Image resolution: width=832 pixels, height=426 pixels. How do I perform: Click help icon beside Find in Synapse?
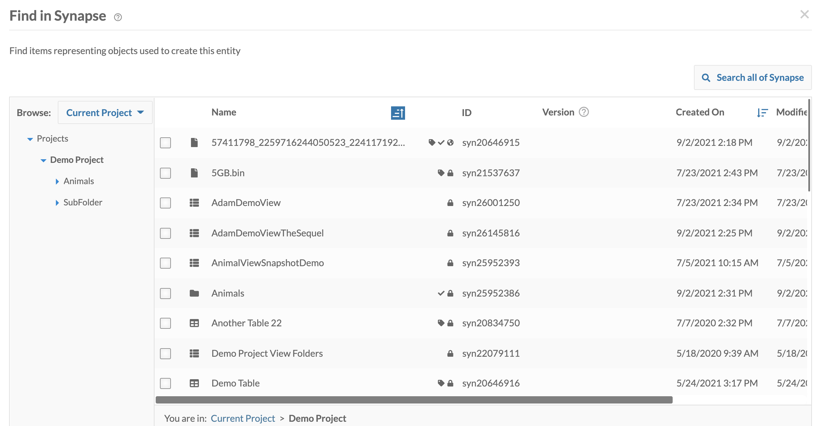[118, 17]
